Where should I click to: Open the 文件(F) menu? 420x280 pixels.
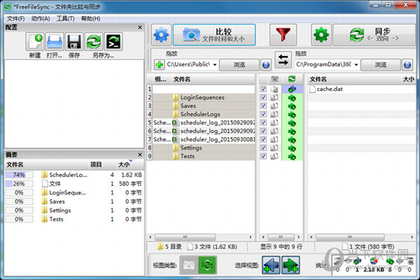(16, 18)
